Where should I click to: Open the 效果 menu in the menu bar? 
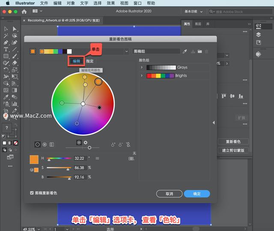[x=111, y=3]
